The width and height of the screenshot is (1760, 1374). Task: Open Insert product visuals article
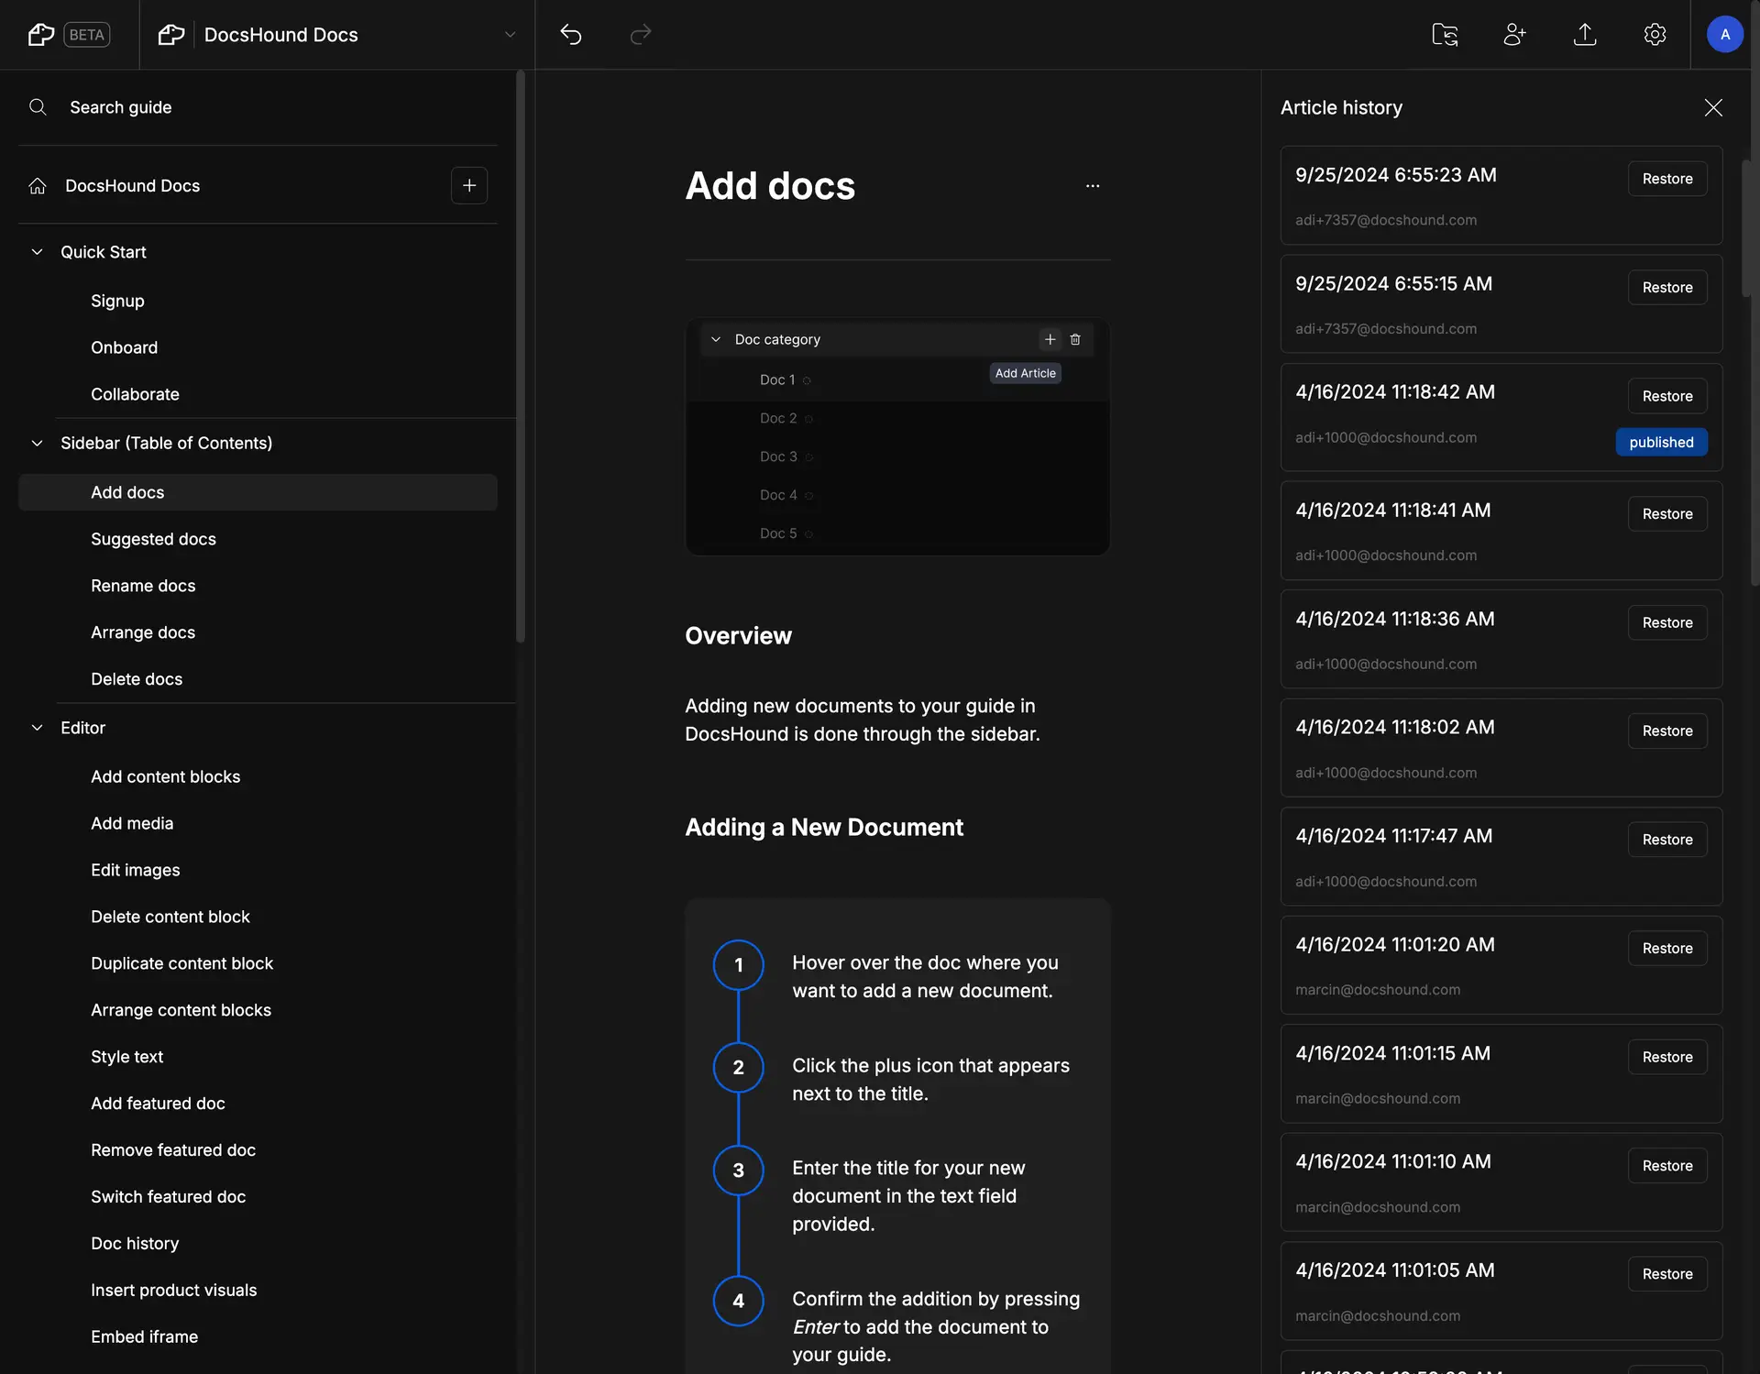coord(173,1291)
